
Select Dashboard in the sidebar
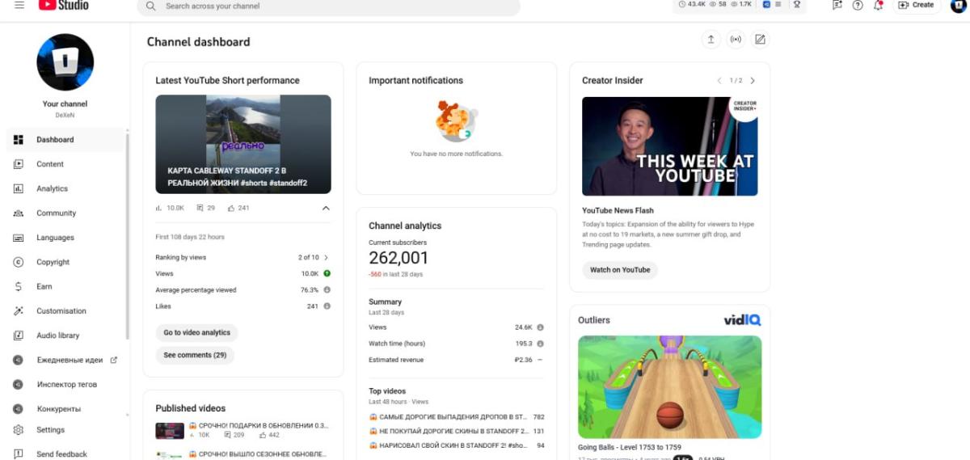65,140
